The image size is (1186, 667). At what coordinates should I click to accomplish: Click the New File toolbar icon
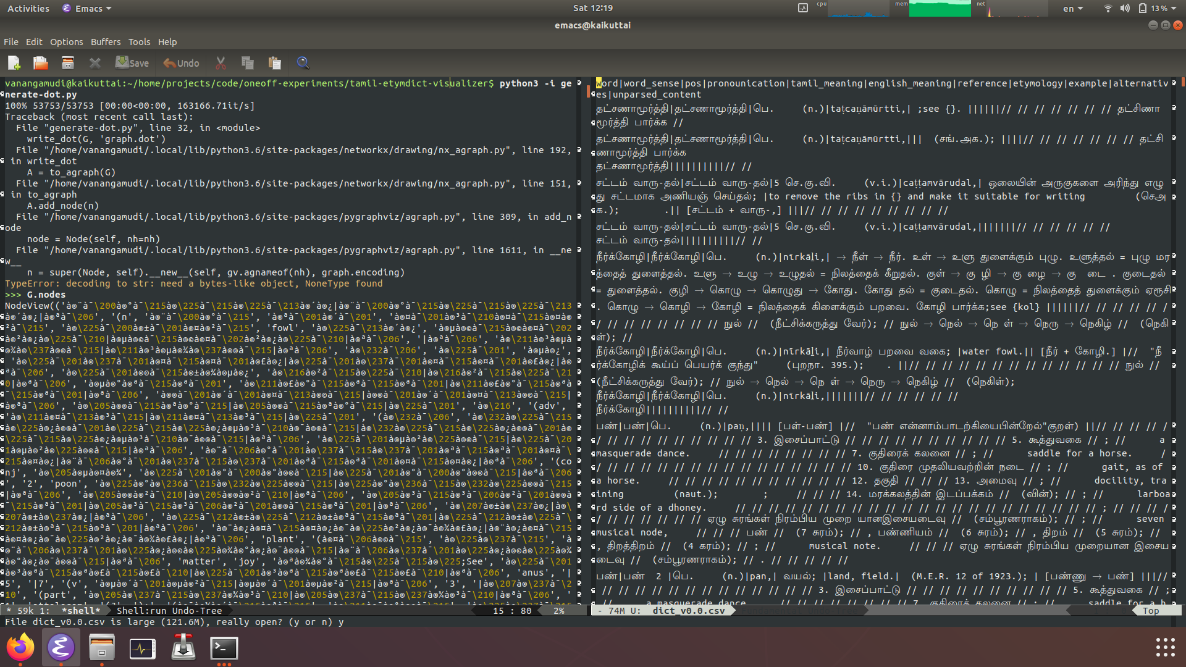click(x=14, y=63)
